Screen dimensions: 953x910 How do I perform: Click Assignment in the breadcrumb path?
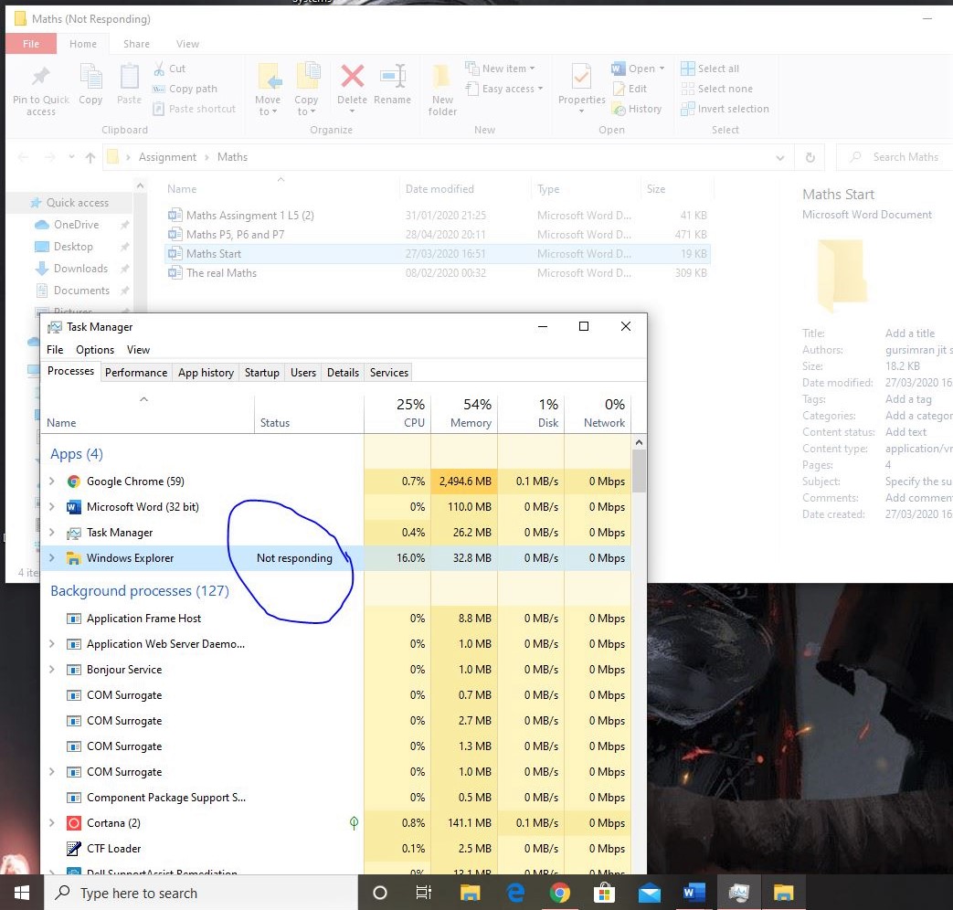coord(167,157)
